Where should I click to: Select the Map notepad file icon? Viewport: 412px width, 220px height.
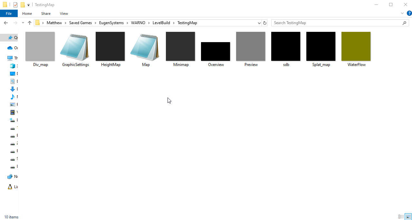coord(145,47)
